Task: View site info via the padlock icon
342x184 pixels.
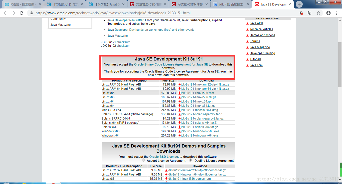Action: point(31,13)
